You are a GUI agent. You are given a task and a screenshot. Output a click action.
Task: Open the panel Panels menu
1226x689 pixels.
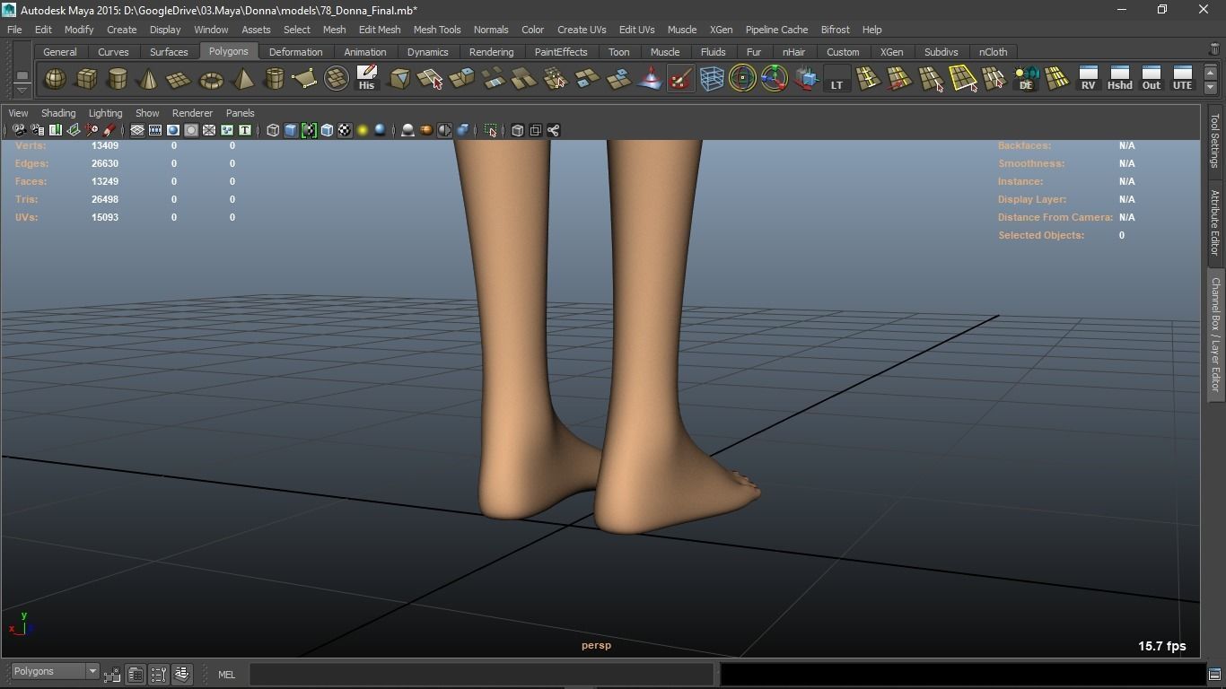[x=240, y=113]
